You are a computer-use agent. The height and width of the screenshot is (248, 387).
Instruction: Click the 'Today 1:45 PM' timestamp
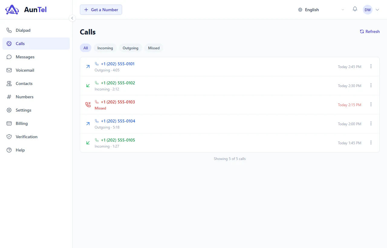350,143
